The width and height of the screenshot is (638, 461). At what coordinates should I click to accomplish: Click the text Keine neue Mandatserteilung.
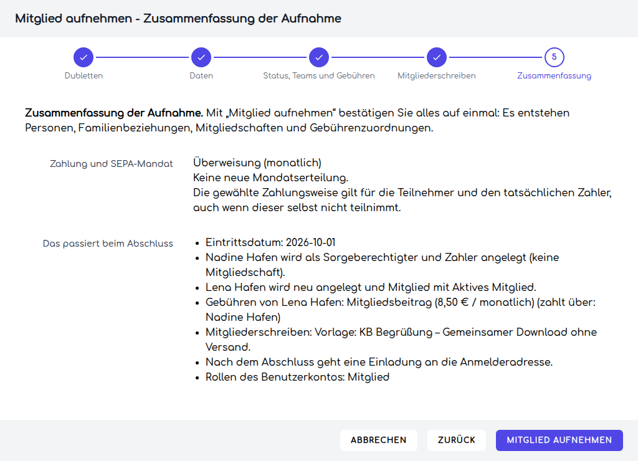(270, 178)
